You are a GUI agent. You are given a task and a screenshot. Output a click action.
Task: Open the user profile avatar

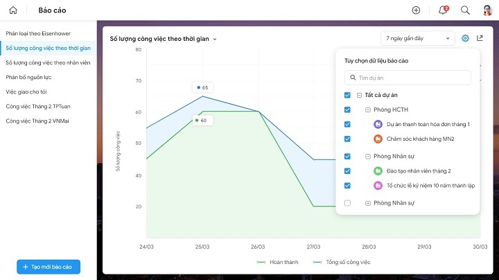(487, 10)
